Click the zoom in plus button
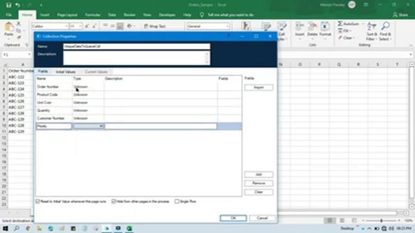This screenshot has height=233, width=415. [x=399, y=221]
